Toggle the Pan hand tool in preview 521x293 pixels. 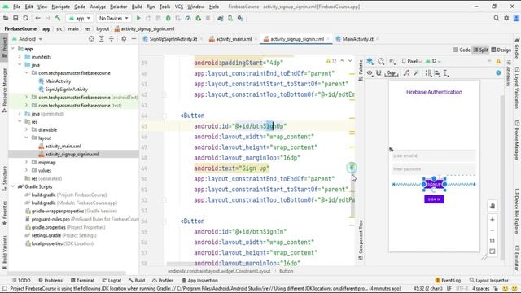[x=493, y=206]
